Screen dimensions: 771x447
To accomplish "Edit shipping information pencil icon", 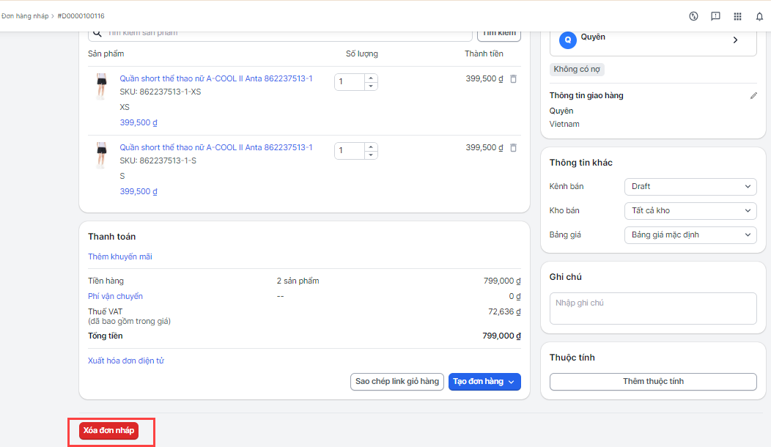I will tap(753, 96).
